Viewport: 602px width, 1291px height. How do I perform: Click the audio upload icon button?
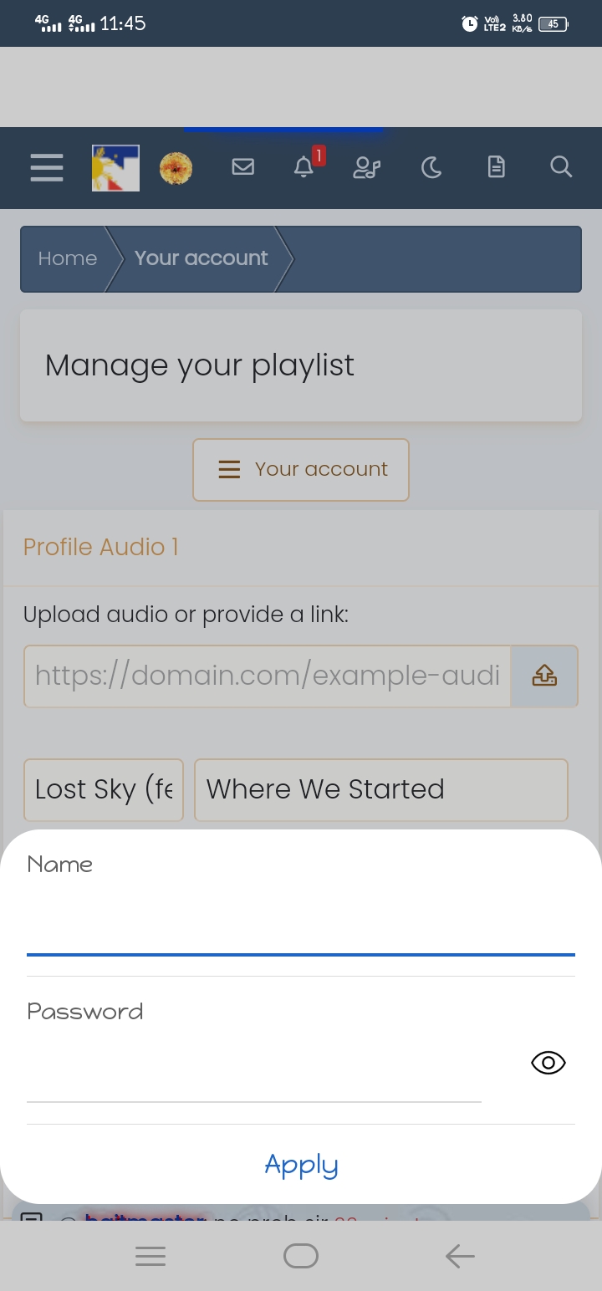[x=544, y=676]
